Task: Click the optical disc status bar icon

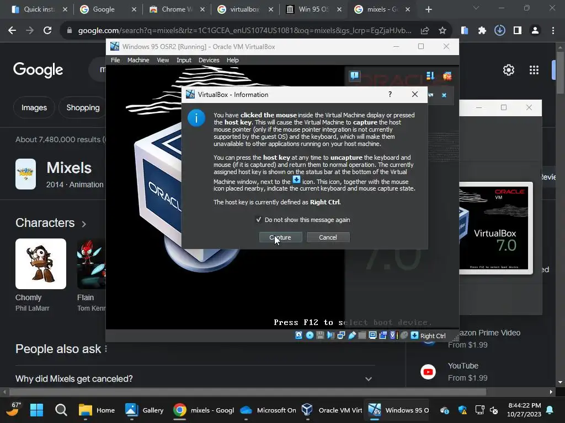Action: [x=310, y=335]
